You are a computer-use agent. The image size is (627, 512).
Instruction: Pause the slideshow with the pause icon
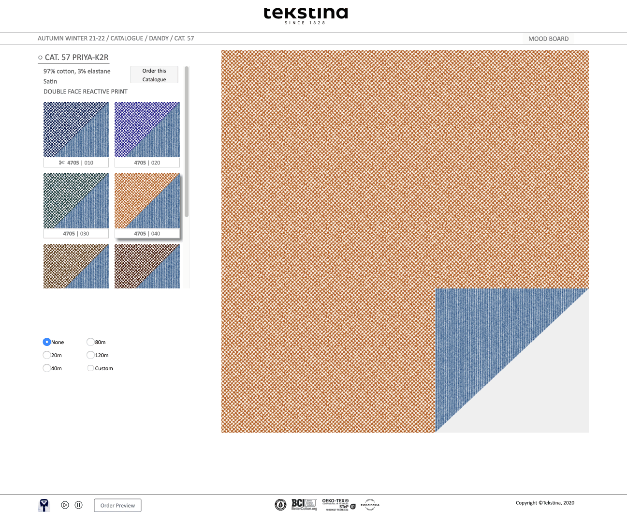[x=79, y=505]
